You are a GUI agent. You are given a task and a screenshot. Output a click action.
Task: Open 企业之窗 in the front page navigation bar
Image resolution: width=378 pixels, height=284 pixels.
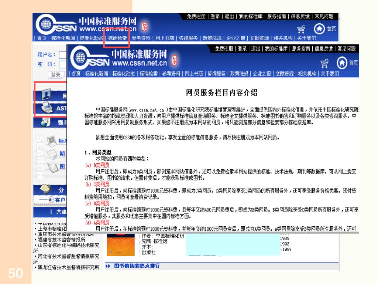tap(262, 74)
